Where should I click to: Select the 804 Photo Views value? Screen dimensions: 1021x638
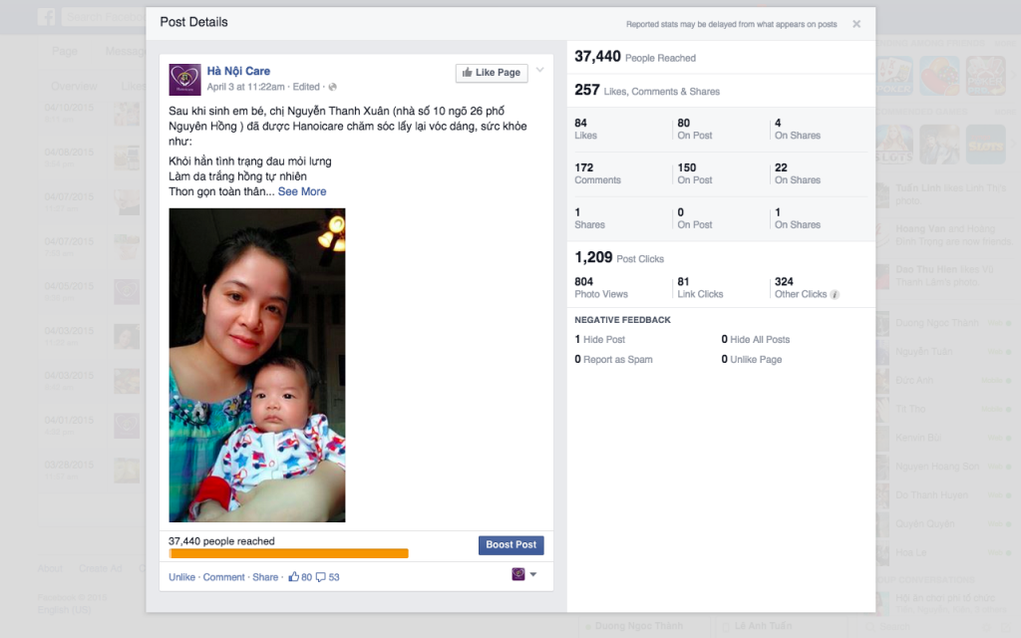pyautogui.click(x=601, y=288)
